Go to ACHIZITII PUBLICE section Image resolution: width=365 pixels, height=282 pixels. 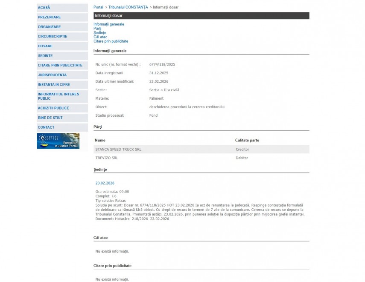pos(53,108)
